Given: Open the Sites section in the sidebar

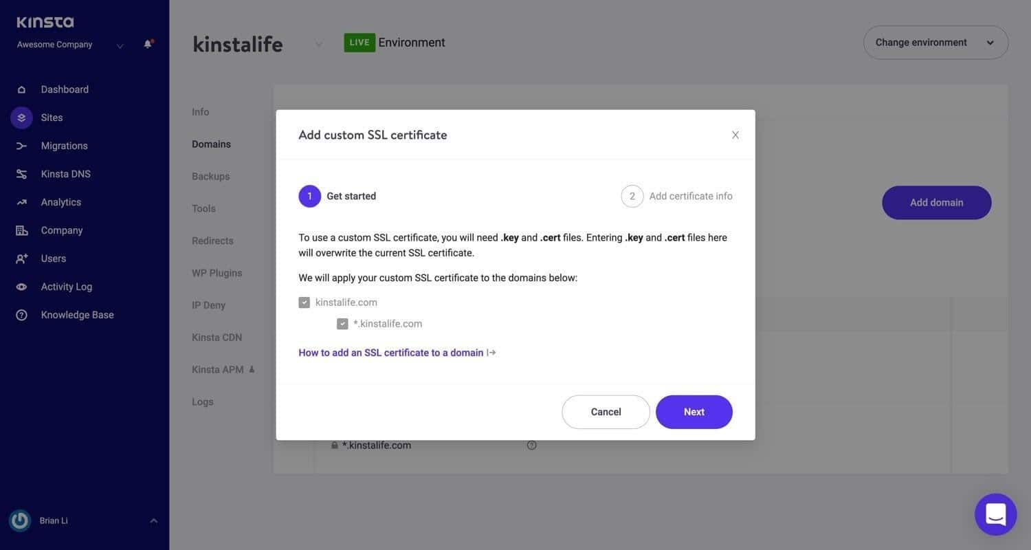Looking at the screenshot, I should point(51,117).
